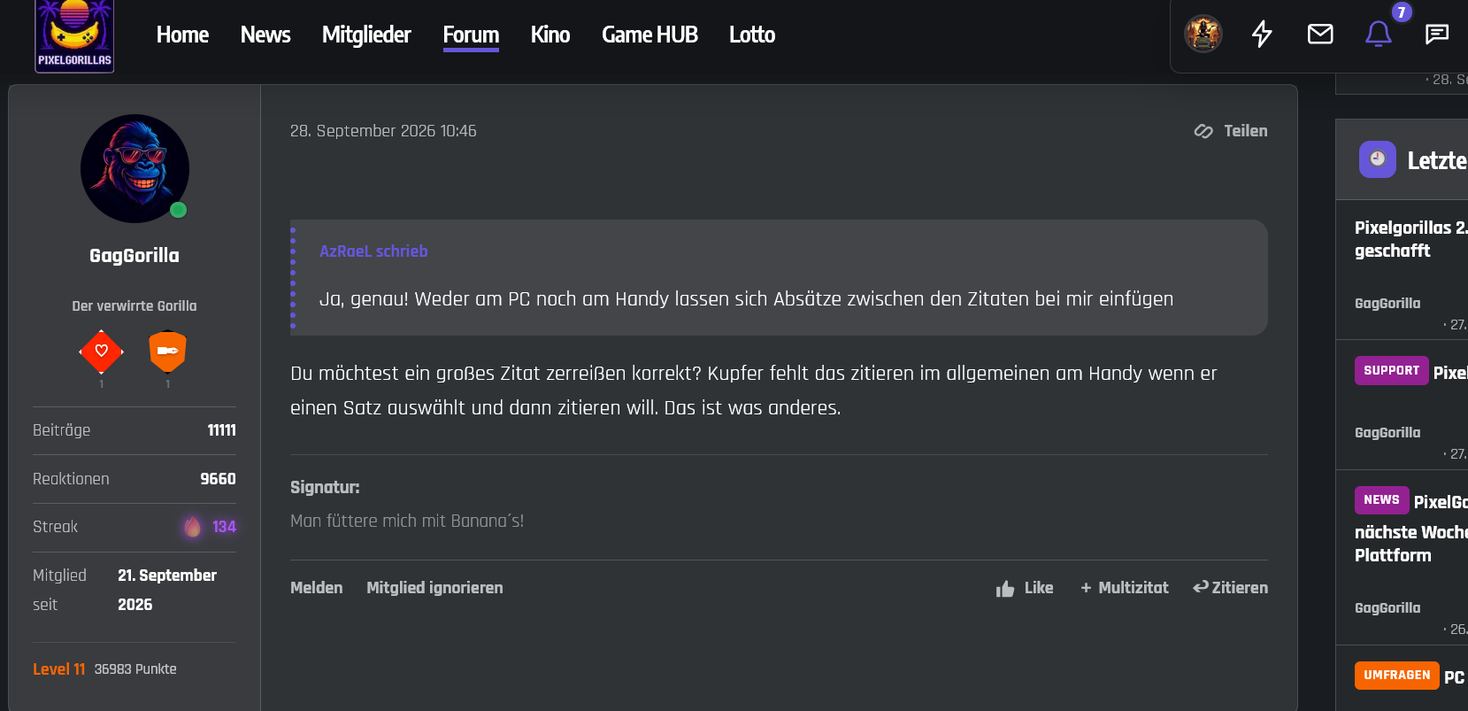
Task: Share the post via Teilen
Action: coord(1231,131)
